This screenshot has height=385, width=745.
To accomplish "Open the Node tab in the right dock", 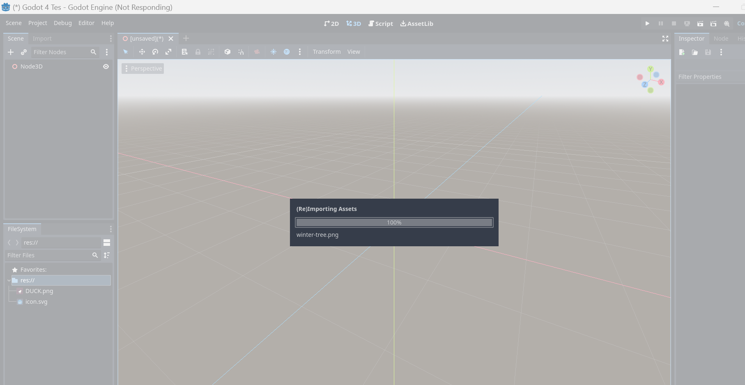I will tap(721, 38).
